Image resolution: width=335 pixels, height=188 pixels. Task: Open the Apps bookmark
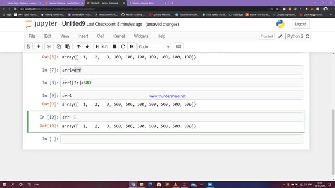[x=7, y=15]
